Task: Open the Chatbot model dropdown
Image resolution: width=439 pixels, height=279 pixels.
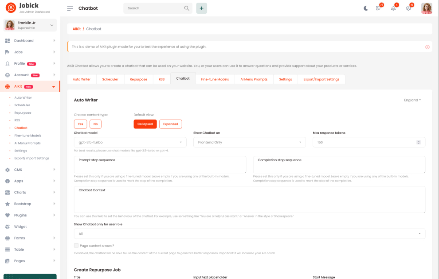Action: click(130, 142)
